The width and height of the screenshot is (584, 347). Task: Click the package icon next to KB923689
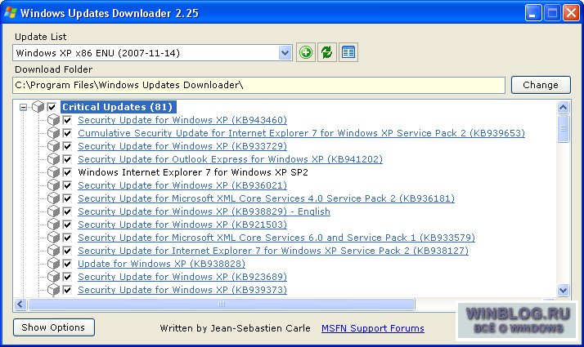[x=54, y=277]
